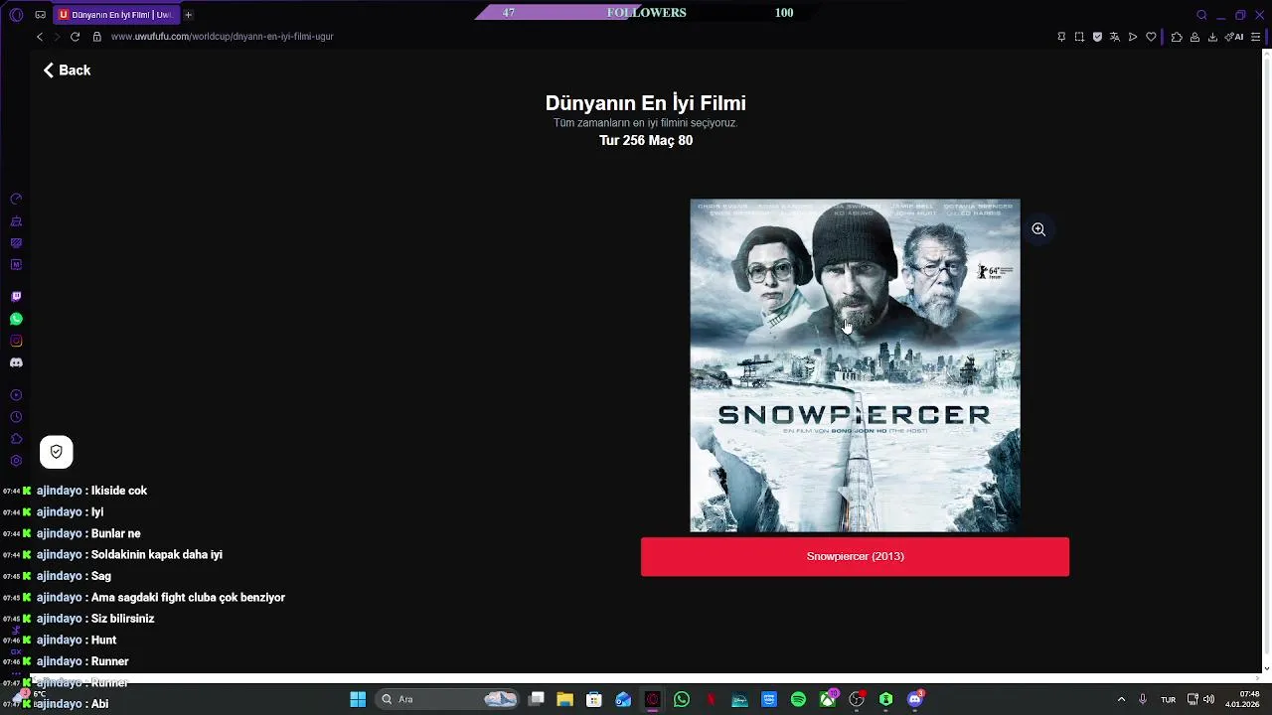Take a snapshot with the capture icon
Viewport: 1272px width, 715px height.
(x=1079, y=37)
